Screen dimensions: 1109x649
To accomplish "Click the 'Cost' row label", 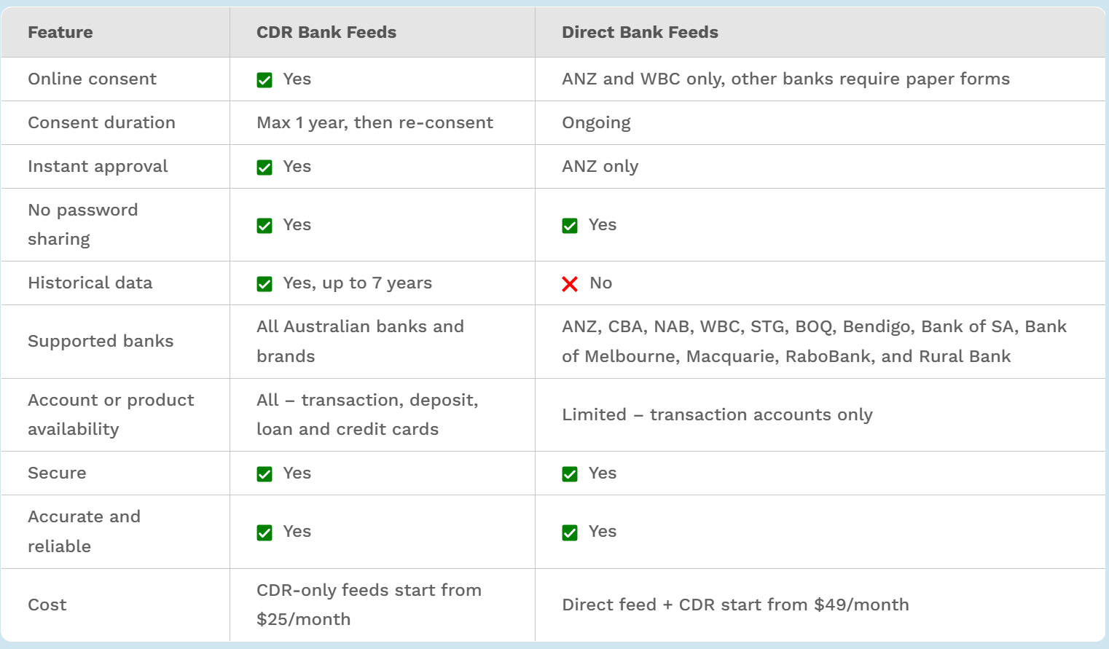I will coord(47,605).
